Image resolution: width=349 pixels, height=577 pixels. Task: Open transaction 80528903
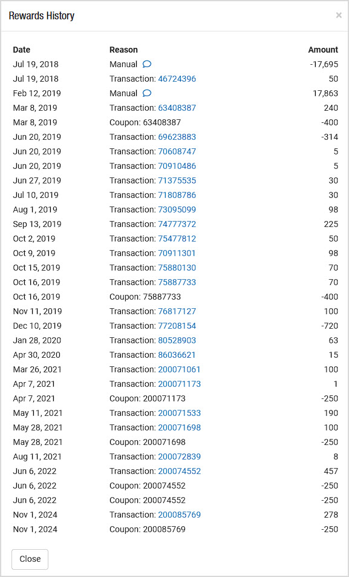click(177, 340)
